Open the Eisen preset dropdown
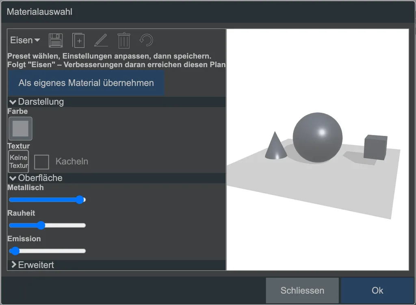The image size is (416, 305). point(25,40)
